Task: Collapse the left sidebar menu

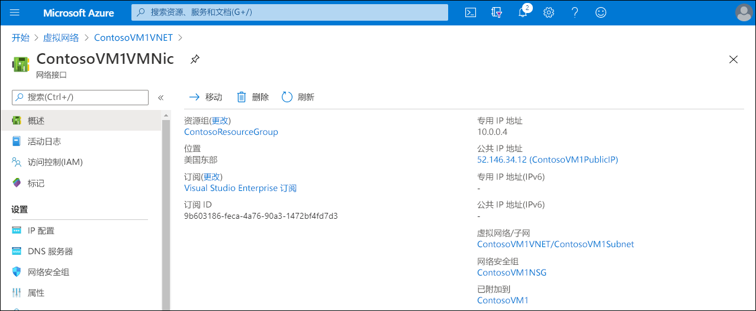Action: pyautogui.click(x=160, y=98)
